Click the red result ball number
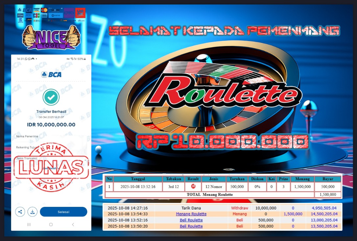357x241 pixels. click(x=193, y=187)
